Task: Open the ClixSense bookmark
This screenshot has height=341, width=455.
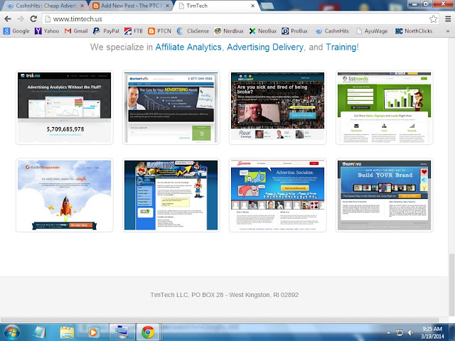Action: (193, 31)
